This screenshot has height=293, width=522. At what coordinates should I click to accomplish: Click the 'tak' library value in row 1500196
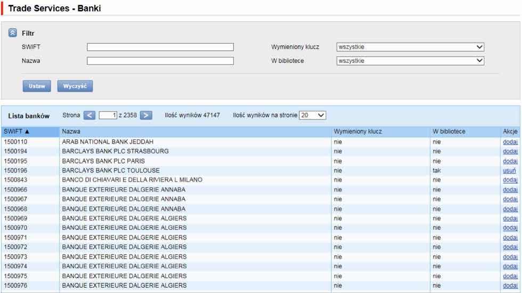tap(436, 170)
